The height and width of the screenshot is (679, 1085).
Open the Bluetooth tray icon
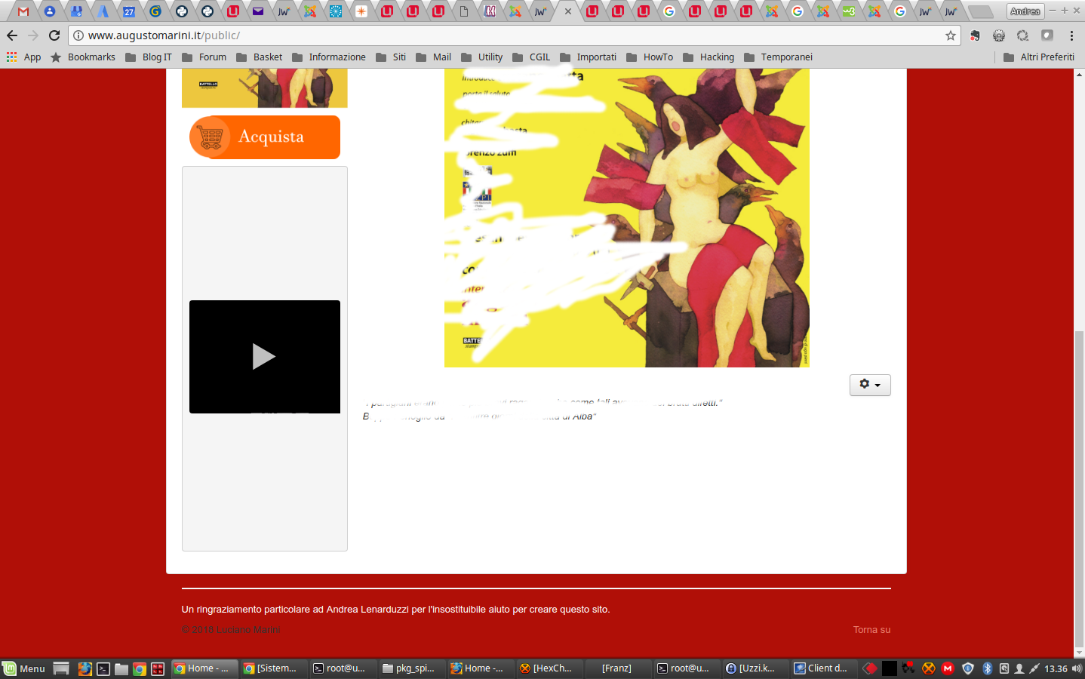tap(987, 668)
